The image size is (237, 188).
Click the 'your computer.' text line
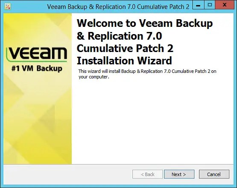pos(94,77)
